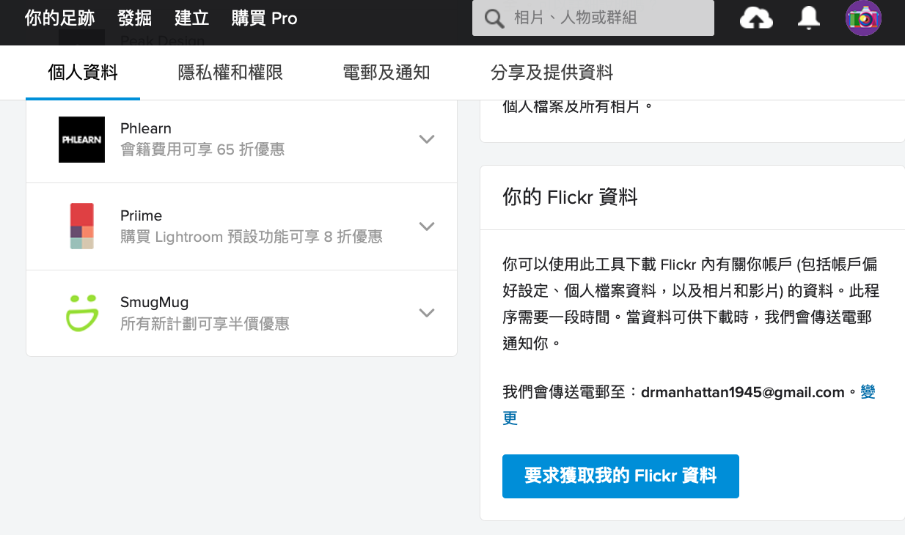Viewport: 905px width, 535px height.
Task: Open the 發掘 menu
Action: tap(134, 18)
